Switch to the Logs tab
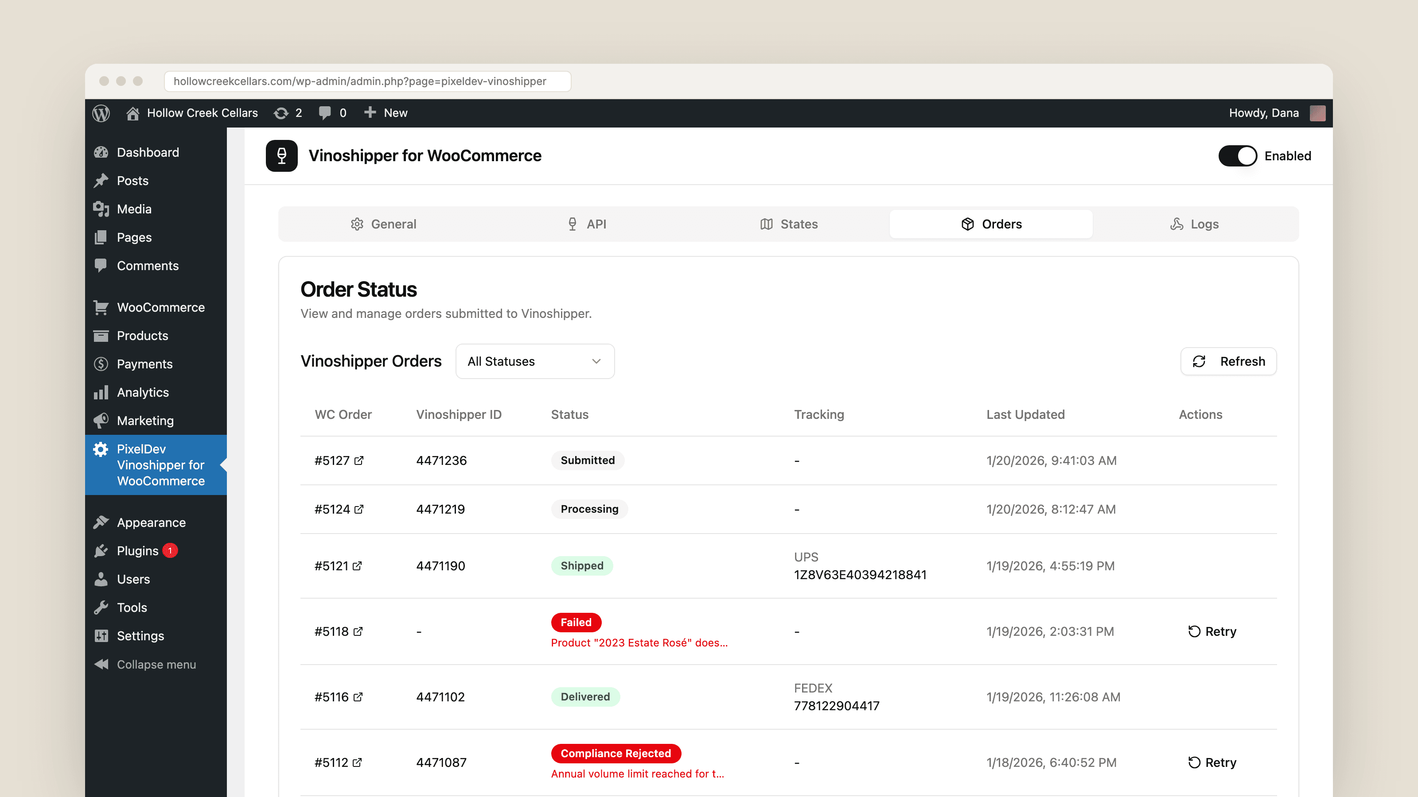 pyautogui.click(x=1194, y=224)
